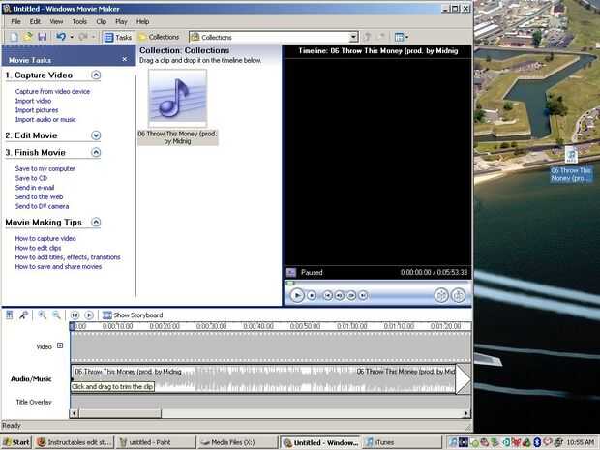Viewport: 600px width, 450px height.
Task: Click the New Project toolbar icon
Action: tap(14, 37)
